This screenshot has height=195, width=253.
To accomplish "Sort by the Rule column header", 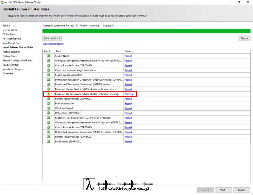I will tap(89, 51).
